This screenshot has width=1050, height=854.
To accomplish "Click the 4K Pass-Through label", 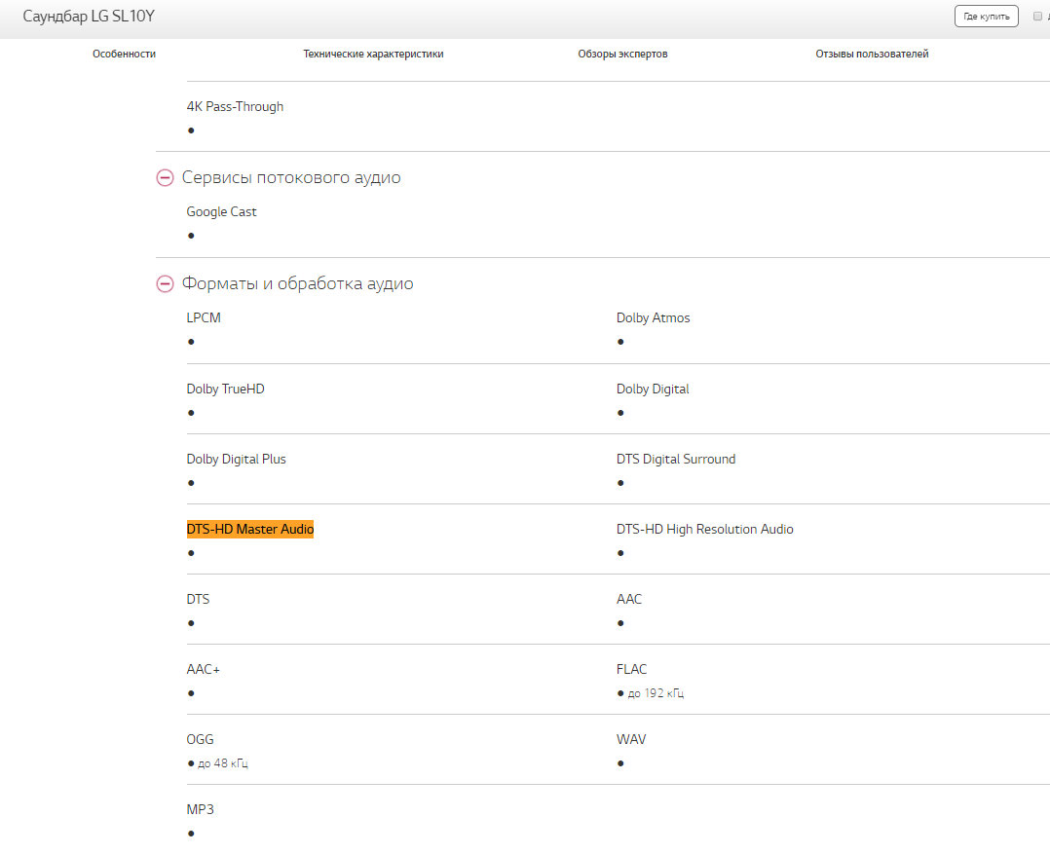I will 235,107.
